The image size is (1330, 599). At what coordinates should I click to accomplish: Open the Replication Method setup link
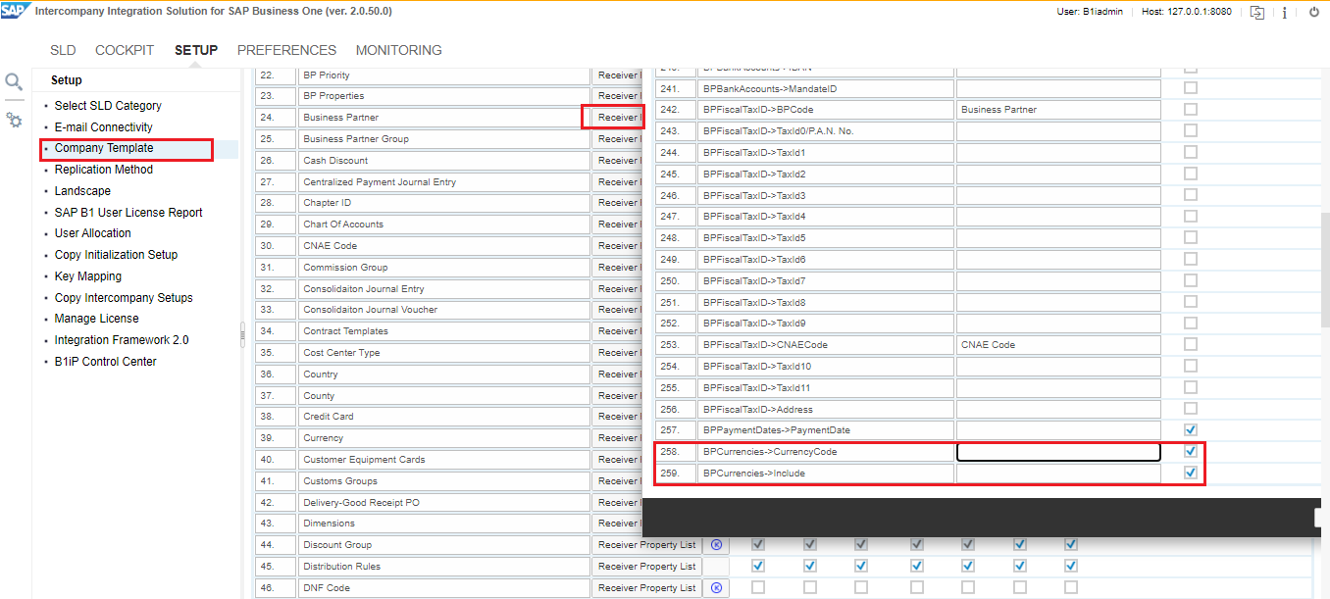103,170
